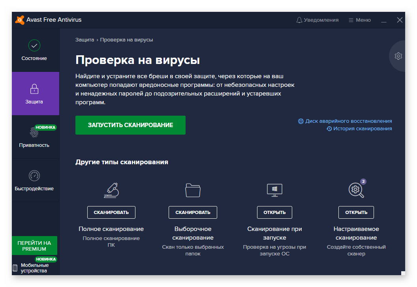Viewport: 417px width, 287px height.
Task: Click the mobile device phone icon
Action: [x=15, y=268]
